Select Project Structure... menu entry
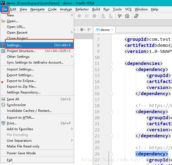Viewport: 172px width, 165px height. 37,51
